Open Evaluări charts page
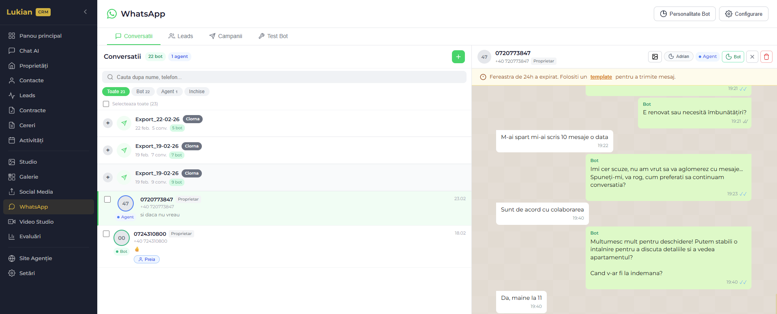777x314 pixels. 49,236
